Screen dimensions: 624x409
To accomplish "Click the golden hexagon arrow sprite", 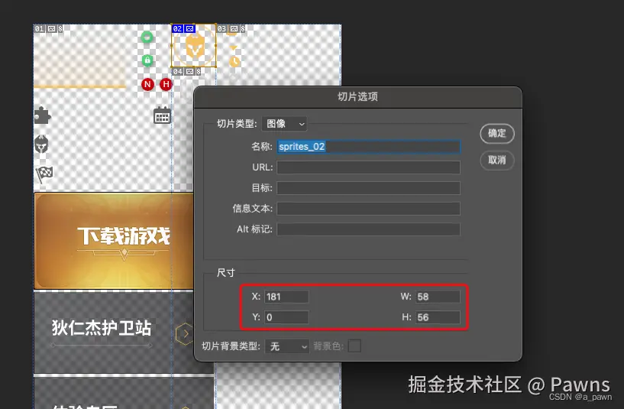I will [x=184, y=334].
